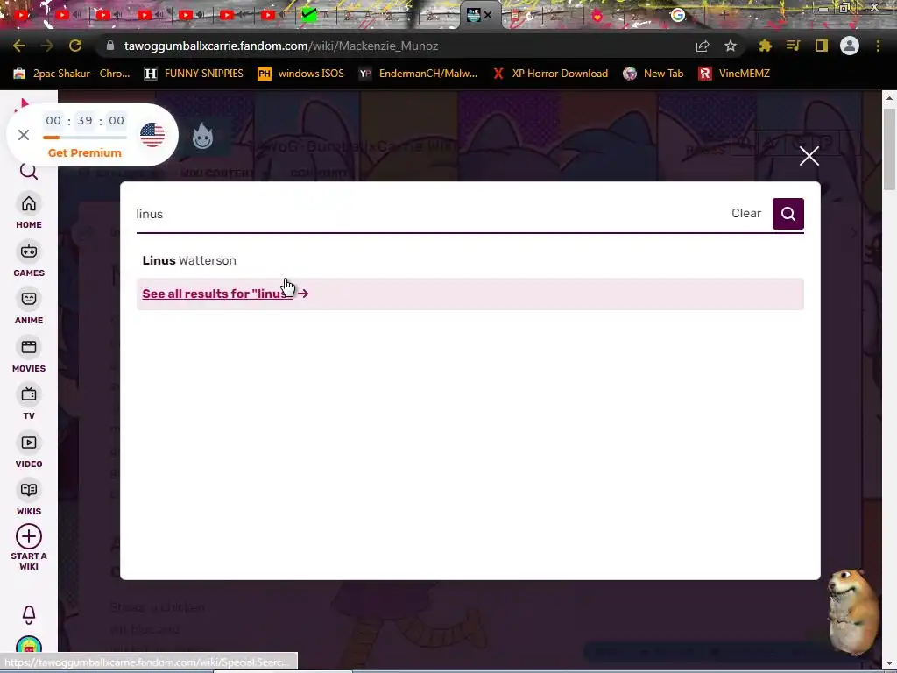
Task: Click the VPN timer progress bar
Action: pos(85,138)
